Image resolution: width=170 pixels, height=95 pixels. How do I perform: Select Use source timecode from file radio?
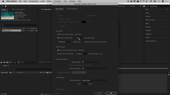pyautogui.click(x=58, y=50)
